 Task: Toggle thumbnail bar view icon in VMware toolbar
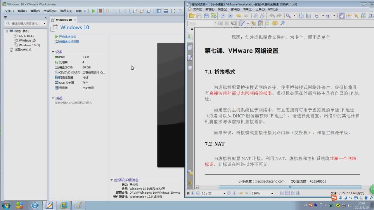(166, 11)
